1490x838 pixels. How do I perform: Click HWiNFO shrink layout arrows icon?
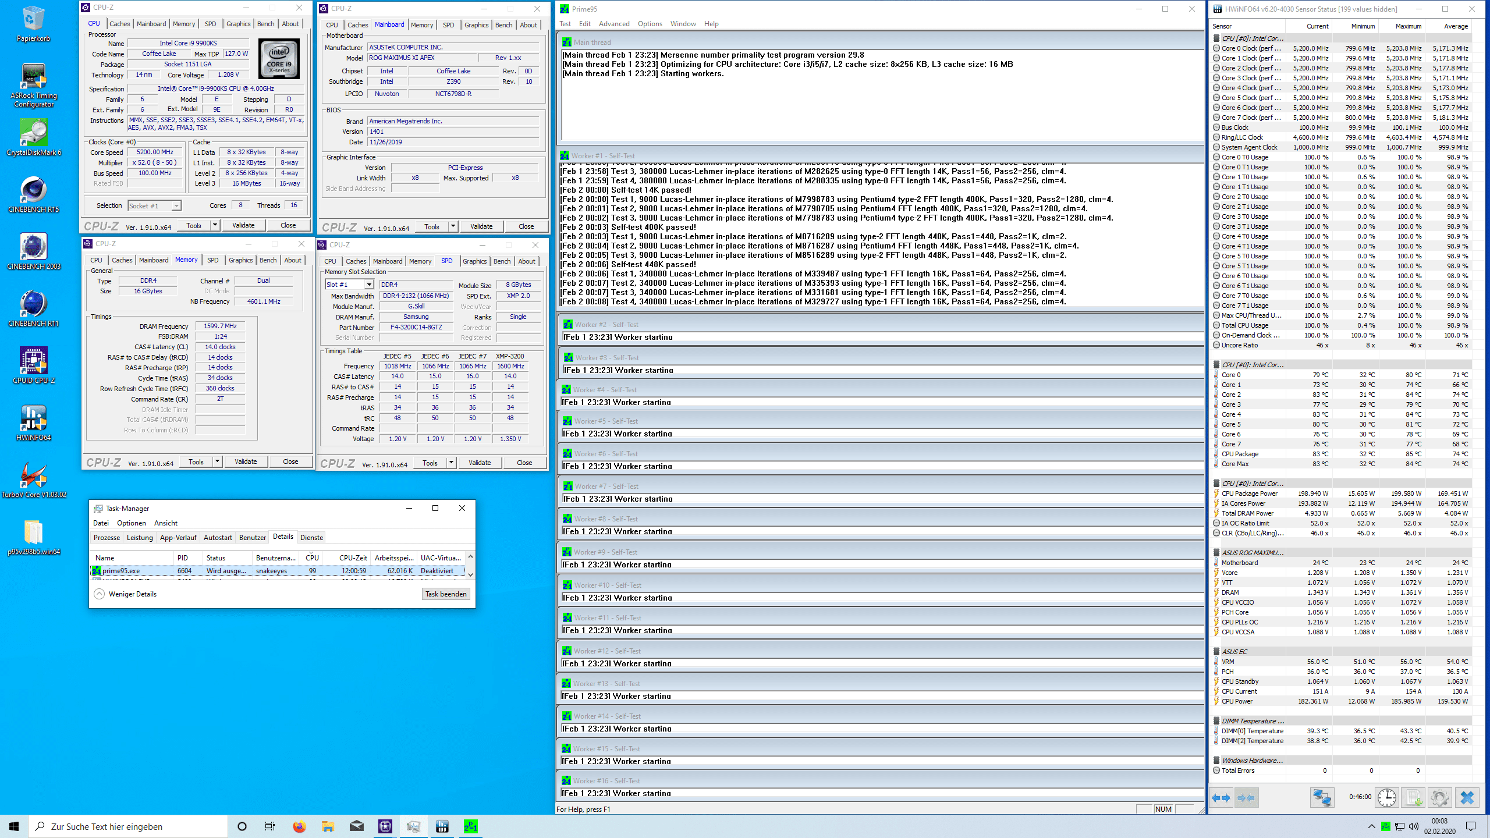(1246, 798)
